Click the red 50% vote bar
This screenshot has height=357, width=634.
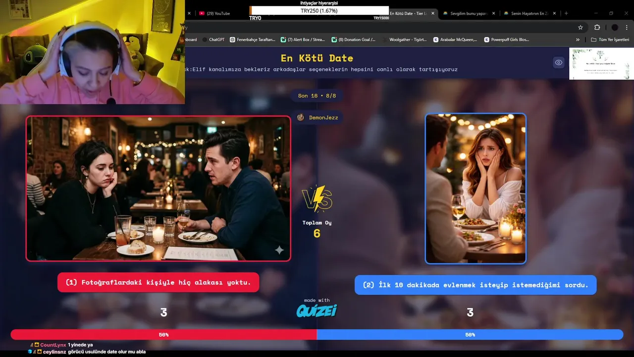[x=163, y=335]
